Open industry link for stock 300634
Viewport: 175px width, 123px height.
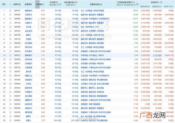pos(96,51)
